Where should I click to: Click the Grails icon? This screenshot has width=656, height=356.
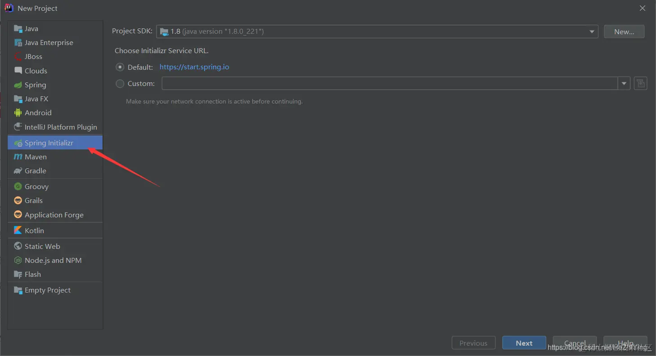[18, 200]
